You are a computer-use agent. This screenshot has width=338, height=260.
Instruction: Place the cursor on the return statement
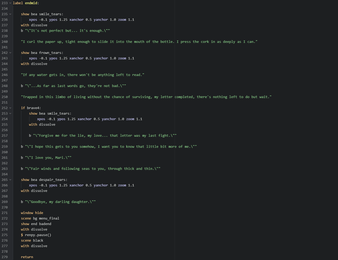pos(27,257)
